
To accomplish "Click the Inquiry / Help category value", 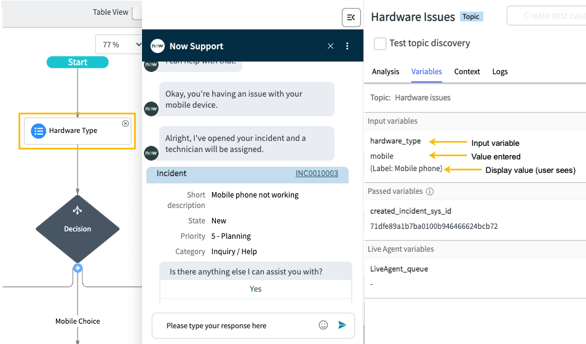I will tap(234, 252).
